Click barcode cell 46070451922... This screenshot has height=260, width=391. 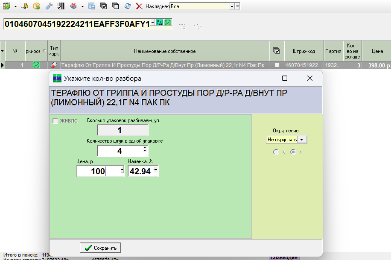[x=304, y=65]
